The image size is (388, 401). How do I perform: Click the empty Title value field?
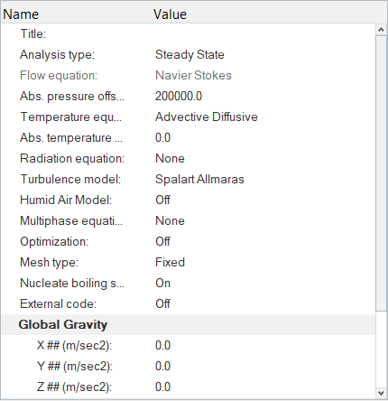[264, 33]
